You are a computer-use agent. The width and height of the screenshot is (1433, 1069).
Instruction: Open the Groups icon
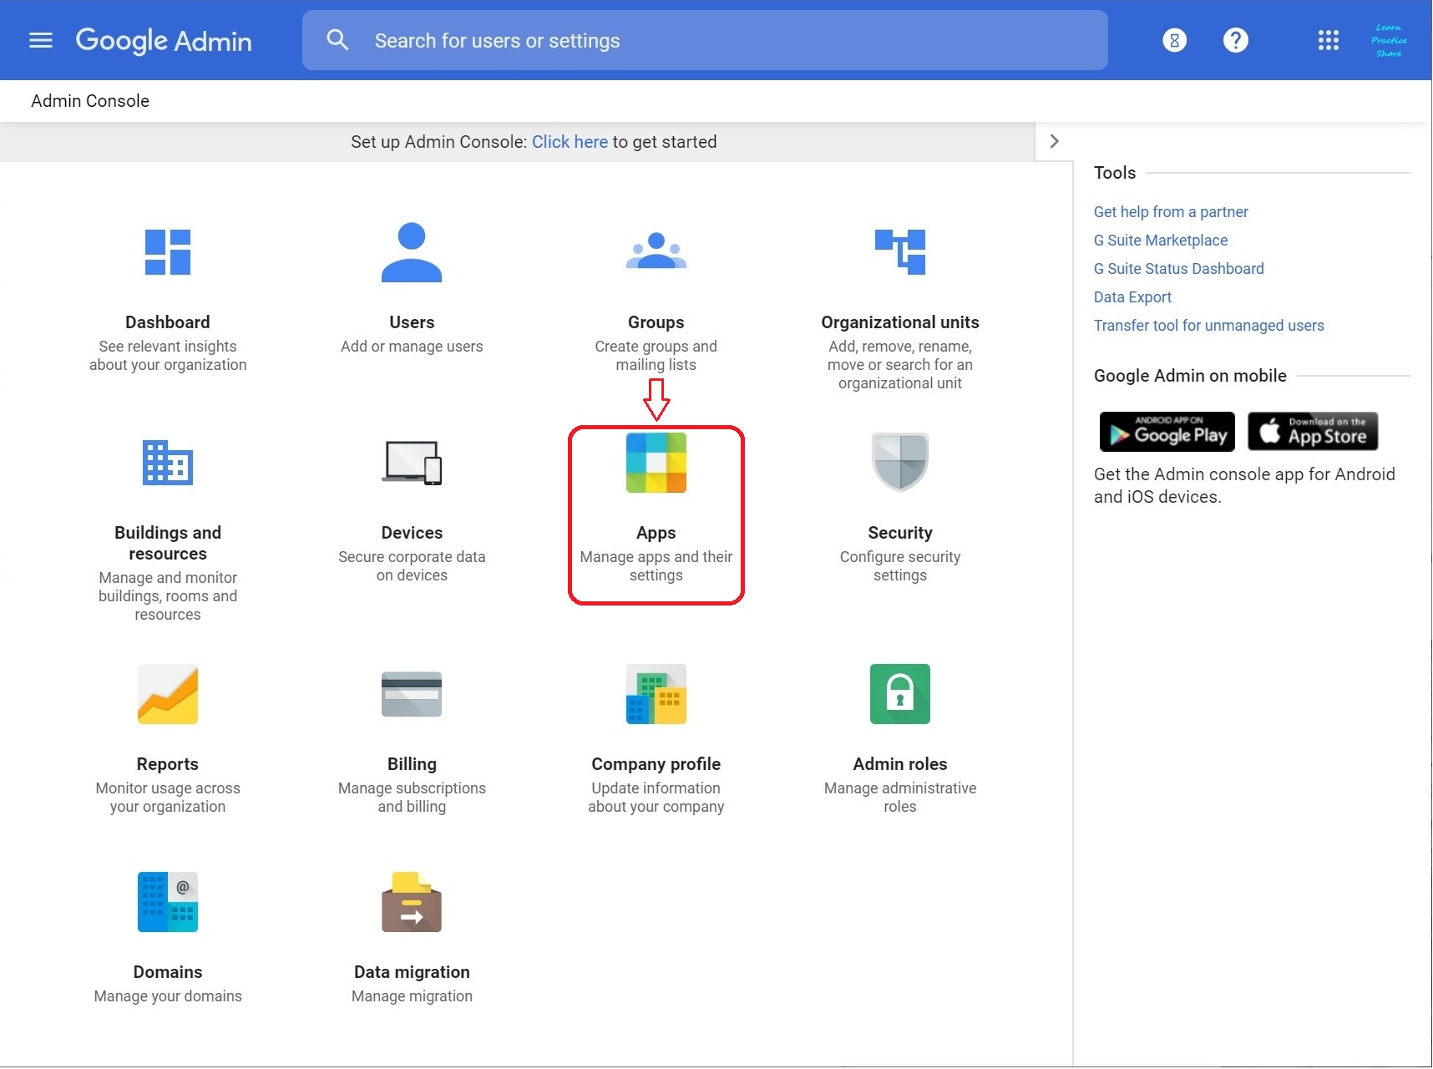656,251
